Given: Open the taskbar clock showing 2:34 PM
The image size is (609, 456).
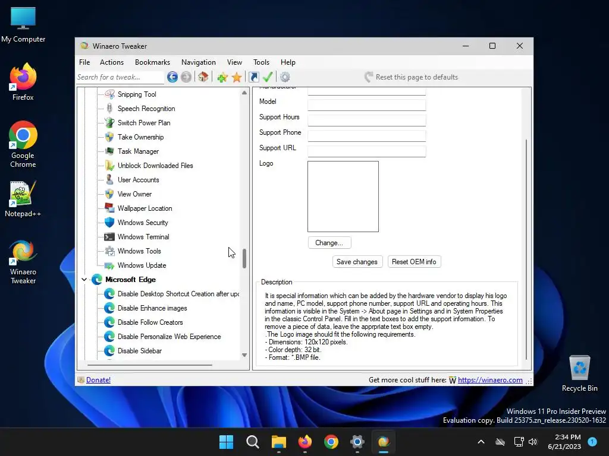Looking at the screenshot, I should (x=564, y=442).
